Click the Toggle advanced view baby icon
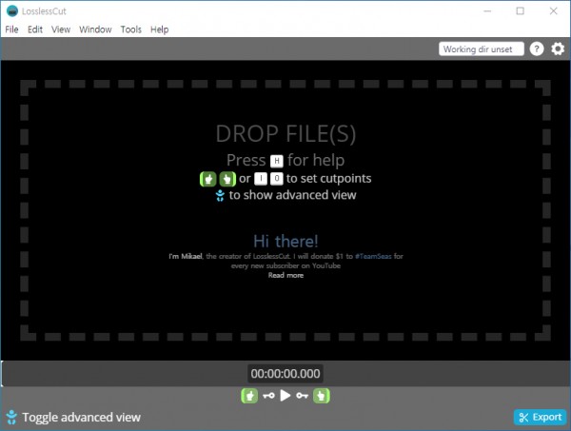 [11, 417]
